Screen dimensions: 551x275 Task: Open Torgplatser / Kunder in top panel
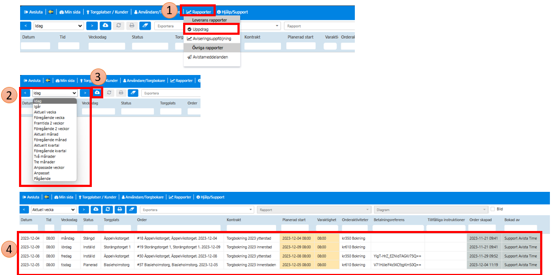click(109, 11)
